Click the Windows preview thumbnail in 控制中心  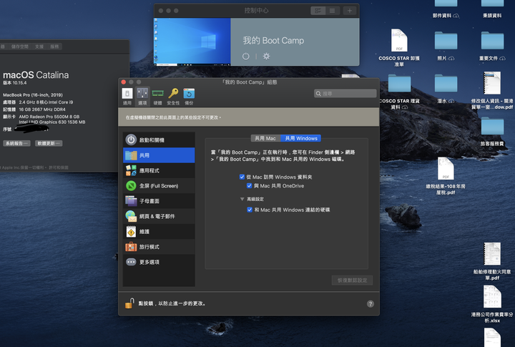(192, 41)
